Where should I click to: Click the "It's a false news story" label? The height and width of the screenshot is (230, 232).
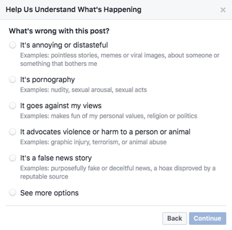(x=56, y=158)
